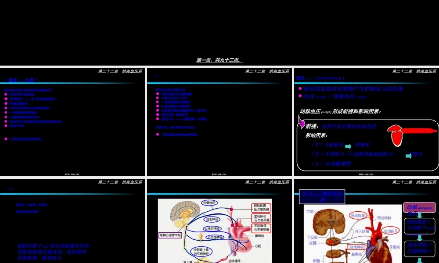Click the cyan arrow after 外周阻力 line
439x263 pixels.
(409, 155)
